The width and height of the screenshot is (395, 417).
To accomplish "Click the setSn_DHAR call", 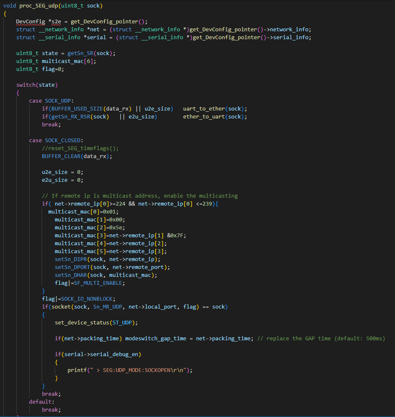I will point(106,275).
